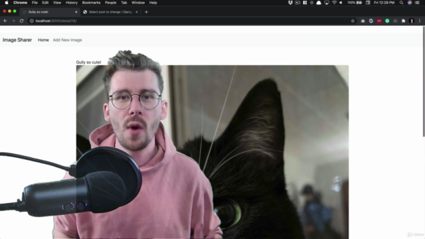The image size is (425, 239).
Task: Click the 100% battery indicator
Action: pos(355,3)
